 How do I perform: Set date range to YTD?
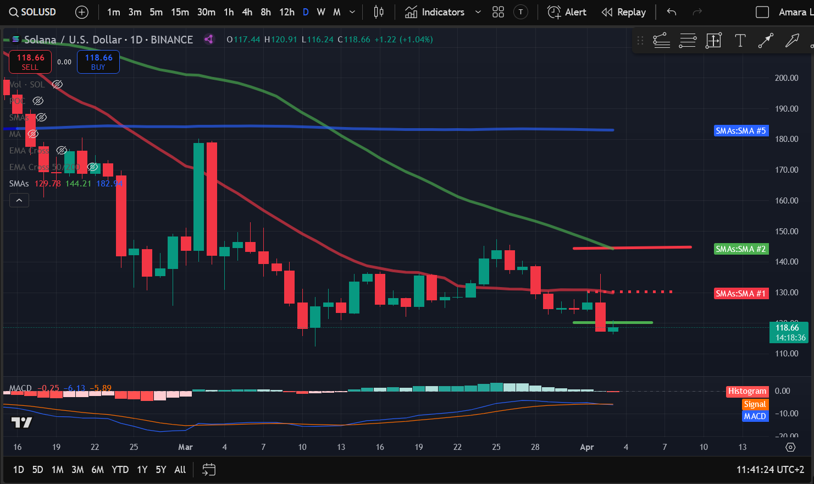point(120,470)
